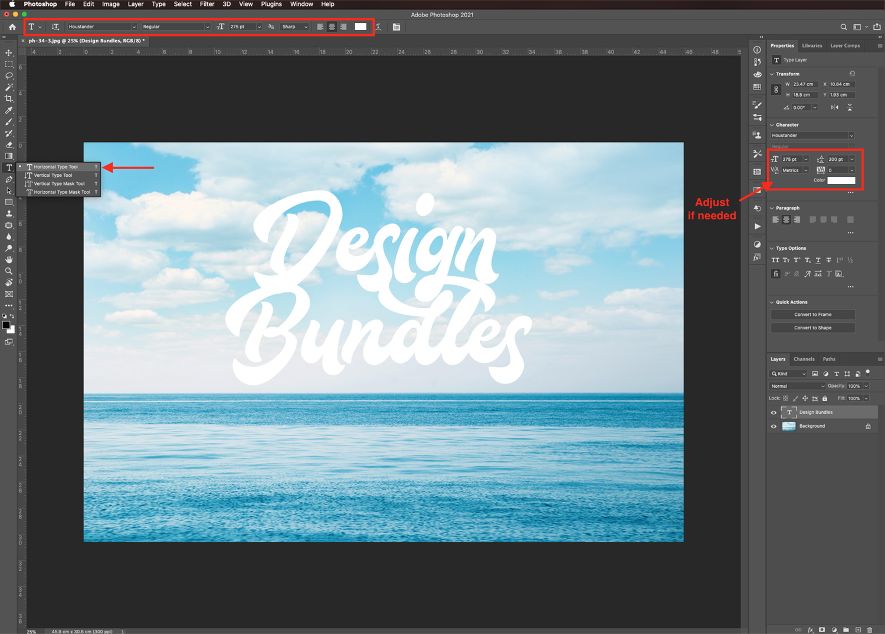This screenshot has width=885, height=634.
Task: Open the Normal blend mode dropdown
Action: [x=797, y=386]
